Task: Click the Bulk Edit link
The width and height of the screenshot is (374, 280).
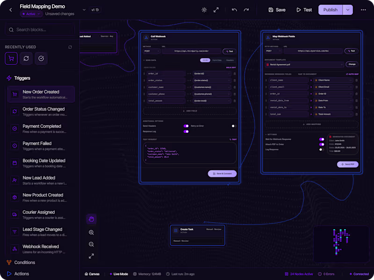Action: 231,68
